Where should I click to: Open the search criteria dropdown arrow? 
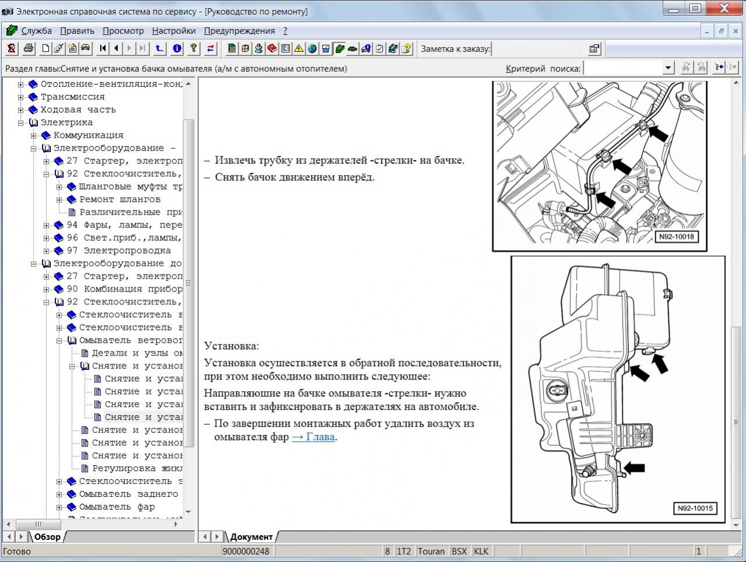tap(668, 68)
